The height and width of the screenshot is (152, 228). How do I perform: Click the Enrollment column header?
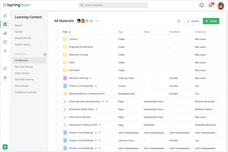[175, 32]
